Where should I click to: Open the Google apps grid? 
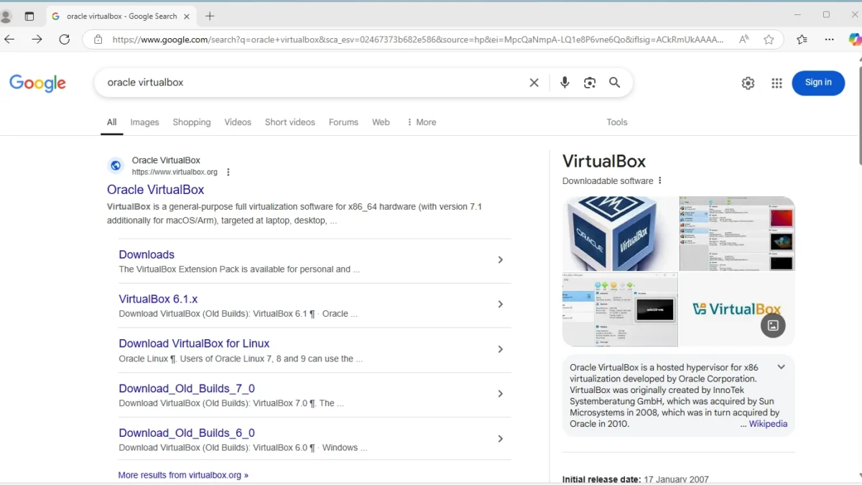[x=777, y=83]
